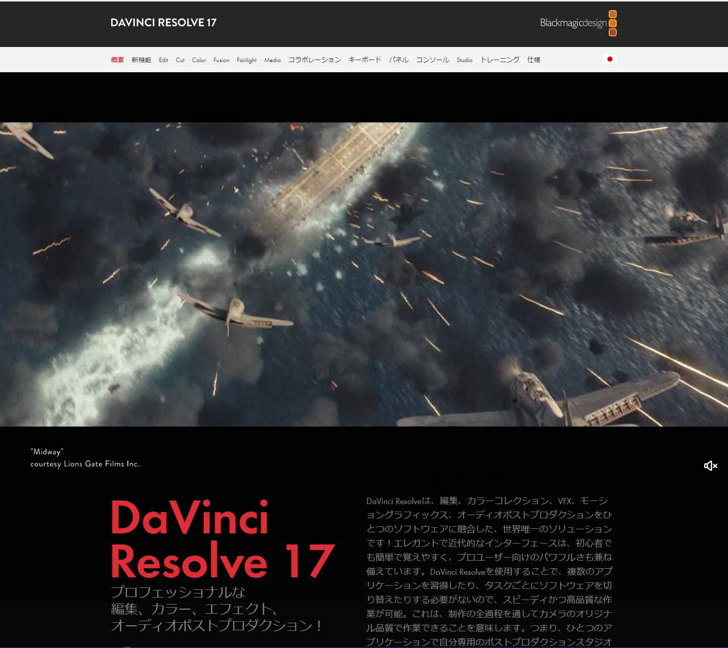Go to the Edit page tab
Viewport: 728px width, 648px height.
[163, 60]
